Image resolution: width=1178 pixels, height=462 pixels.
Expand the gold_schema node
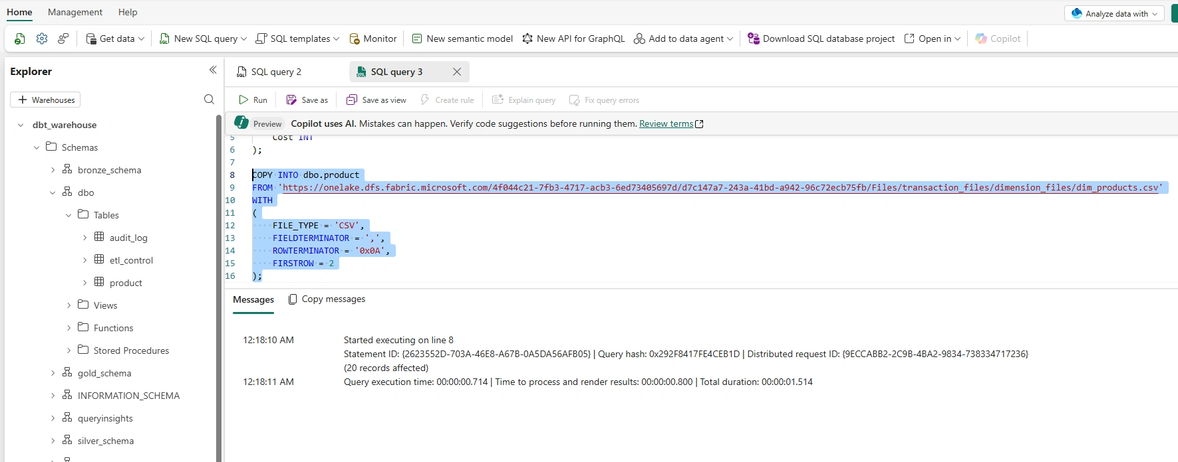coord(53,373)
